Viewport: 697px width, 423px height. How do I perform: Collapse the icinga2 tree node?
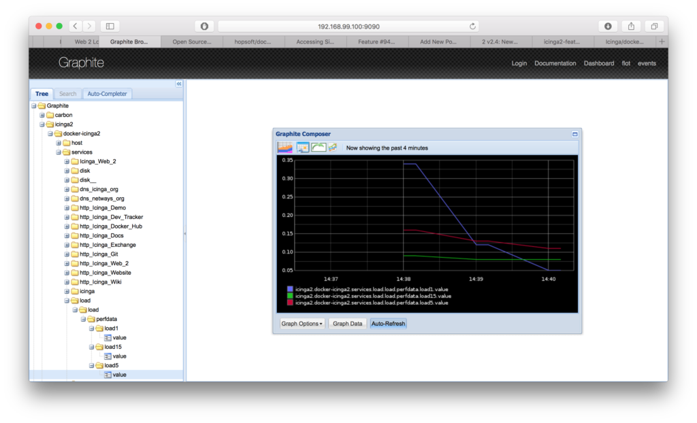click(x=42, y=124)
